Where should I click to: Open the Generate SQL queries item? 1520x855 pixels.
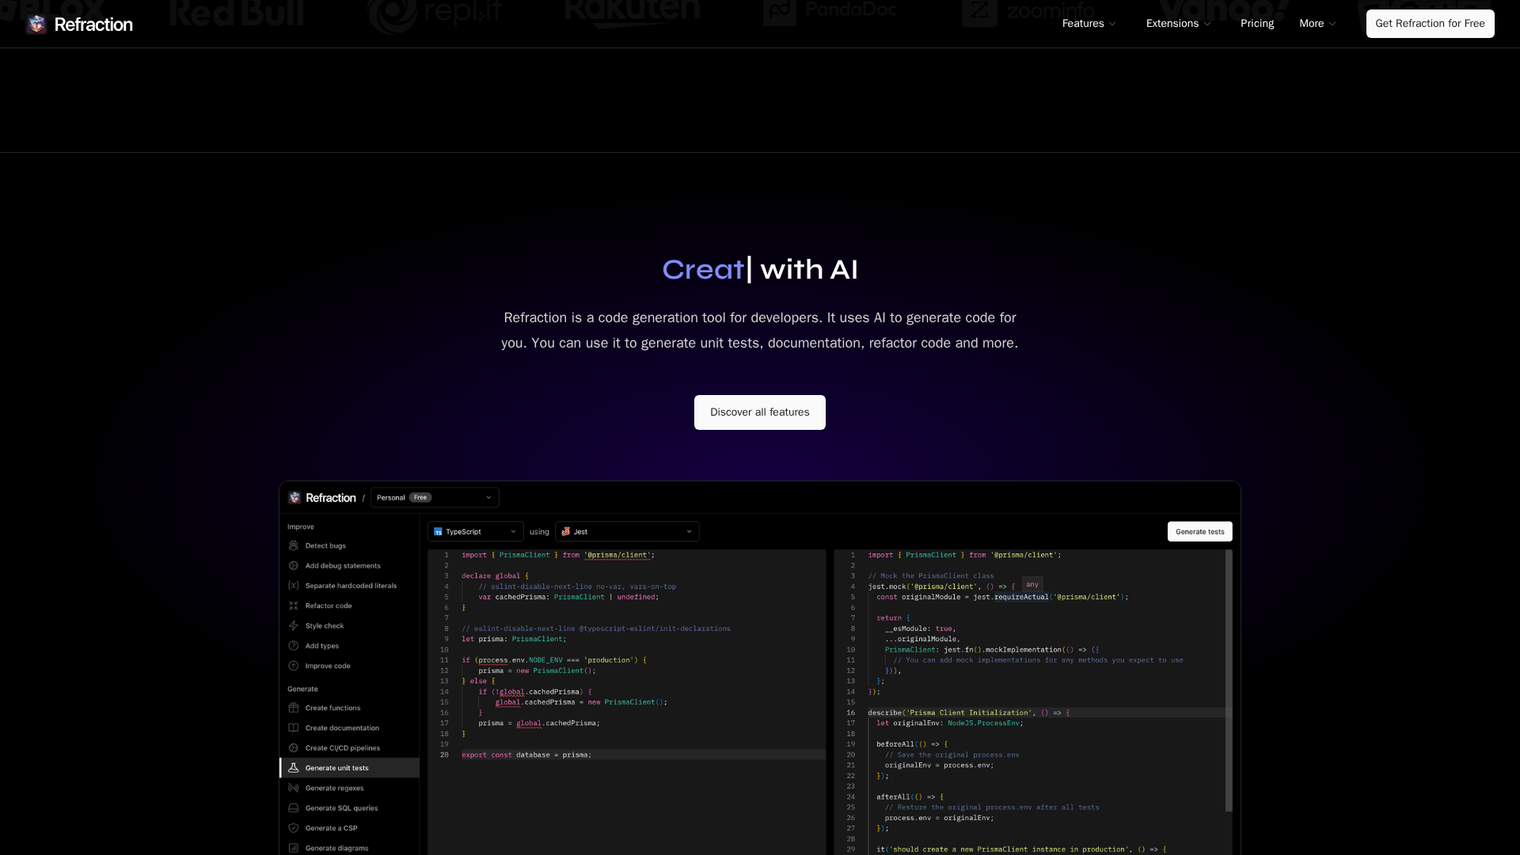pos(341,808)
